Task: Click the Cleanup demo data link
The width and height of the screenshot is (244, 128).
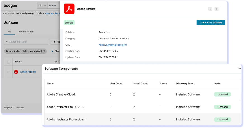Action: [52, 13]
